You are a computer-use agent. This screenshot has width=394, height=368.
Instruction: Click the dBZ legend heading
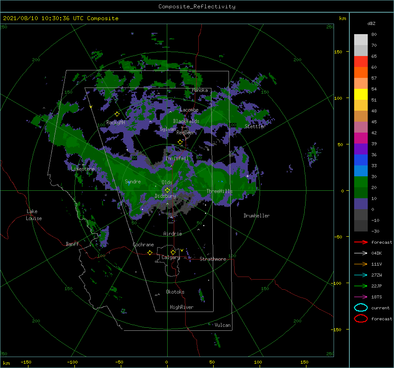[371, 23]
